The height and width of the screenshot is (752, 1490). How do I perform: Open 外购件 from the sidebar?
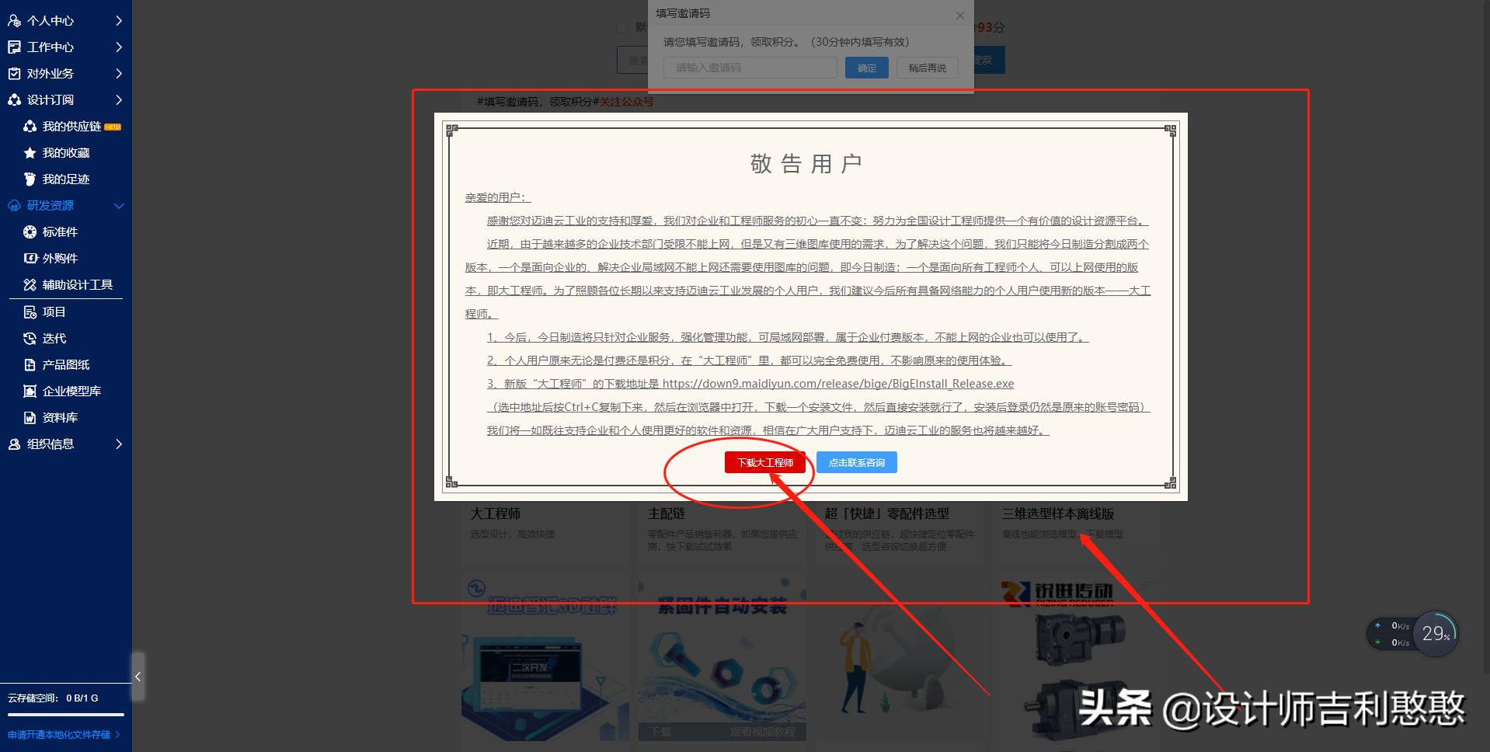coord(29,258)
